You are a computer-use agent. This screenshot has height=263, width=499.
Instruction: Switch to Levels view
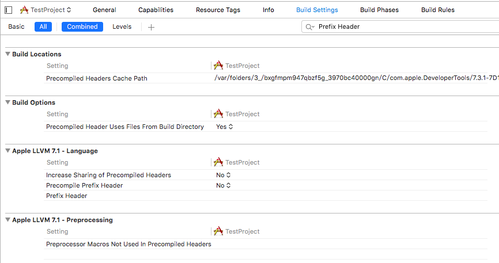point(122,26)
